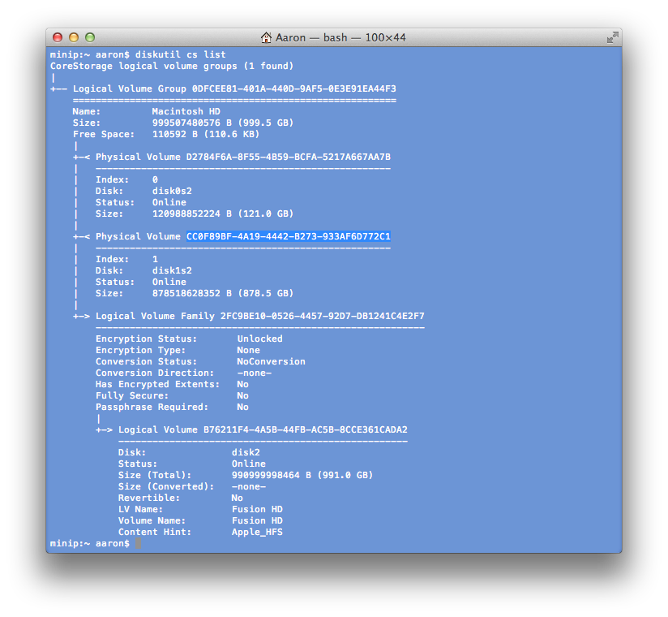Click Physical Volume UUID D2784F6A-8F55-4B59-BCFA-5217A667AA7B
This screenshot has height=617, width=668.
[289, 157]
